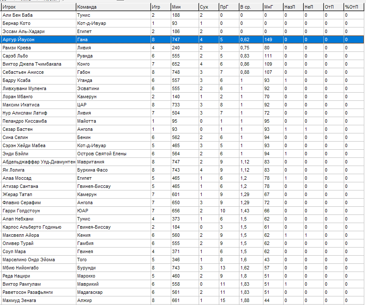This screenshot has height=305, width=366.
Task: Click the Игр column header
Action: [x=160, y=7]
